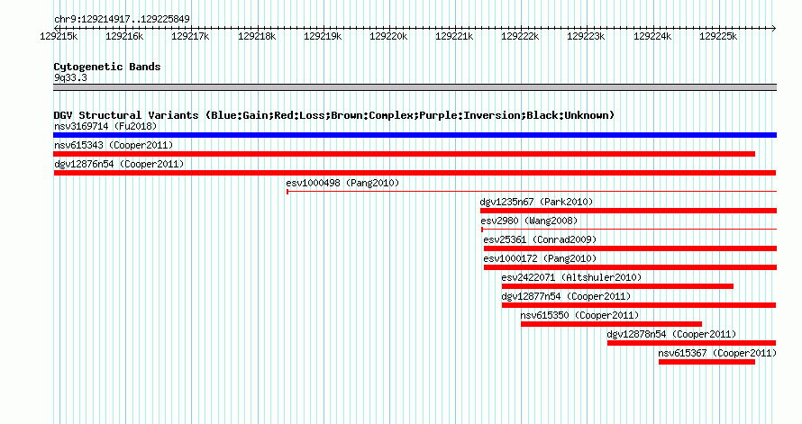Open the nsv615350 (Cooper2011) label
Screen dimensions: 802x424
coord(579,315)
